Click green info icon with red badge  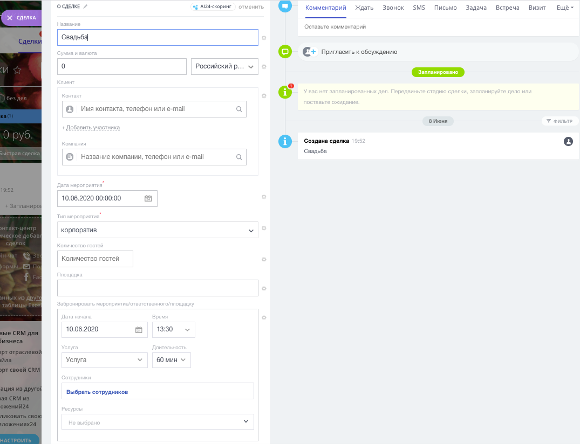click(285, 92)
